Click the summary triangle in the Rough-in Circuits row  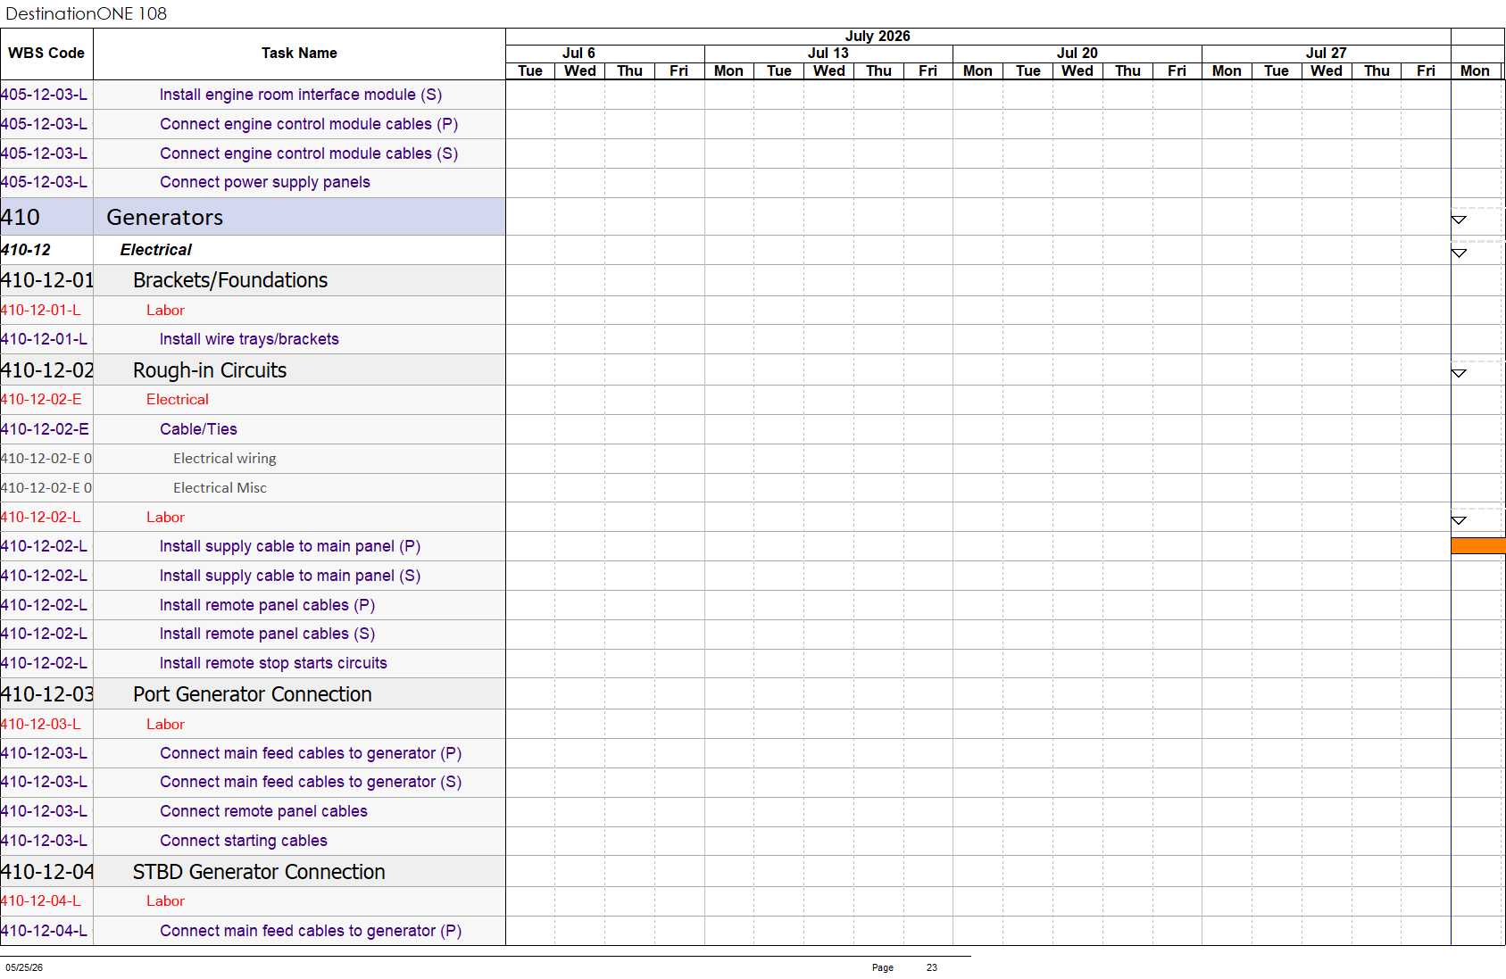point(1459,373)
